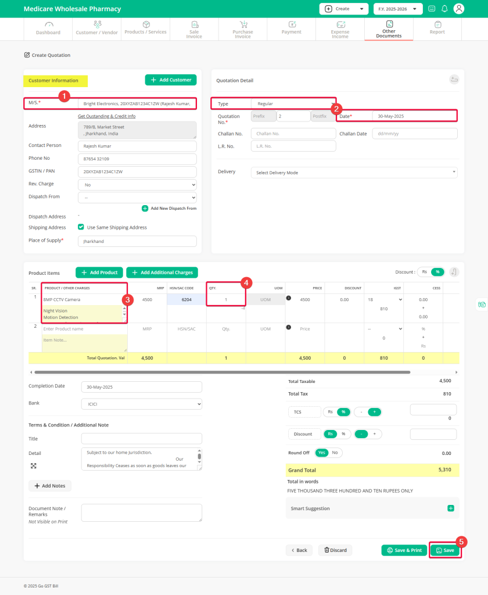
Task: Click the notification bell icon
Action: (x=444, y=9)
